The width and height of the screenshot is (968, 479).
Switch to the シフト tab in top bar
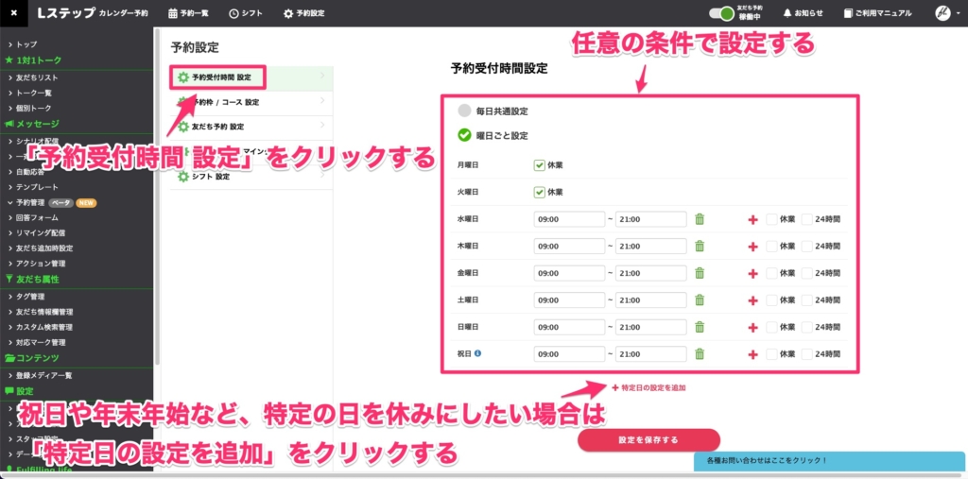[247, 13]
